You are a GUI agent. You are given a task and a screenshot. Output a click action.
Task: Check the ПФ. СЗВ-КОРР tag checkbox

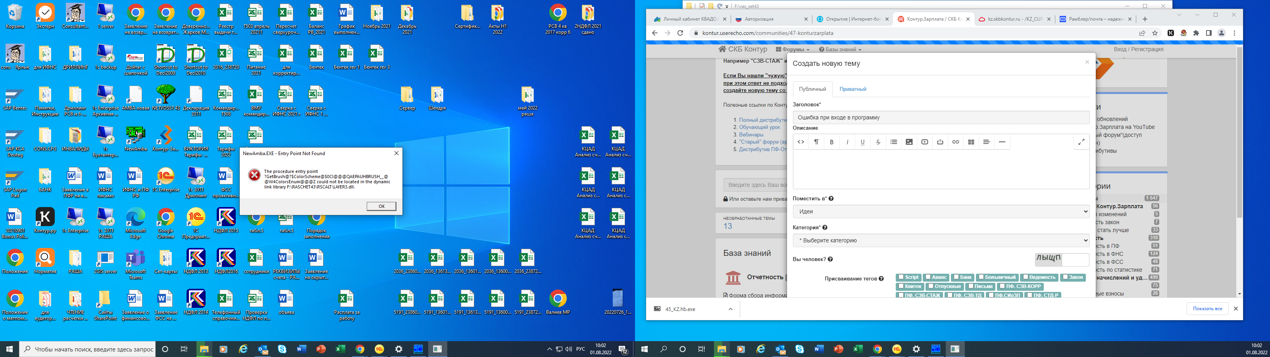pos(1002,286)
